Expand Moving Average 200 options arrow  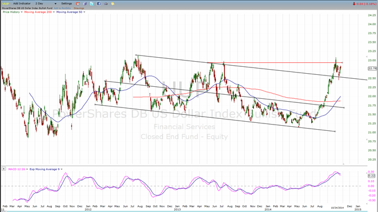click(x=54, y=12)
